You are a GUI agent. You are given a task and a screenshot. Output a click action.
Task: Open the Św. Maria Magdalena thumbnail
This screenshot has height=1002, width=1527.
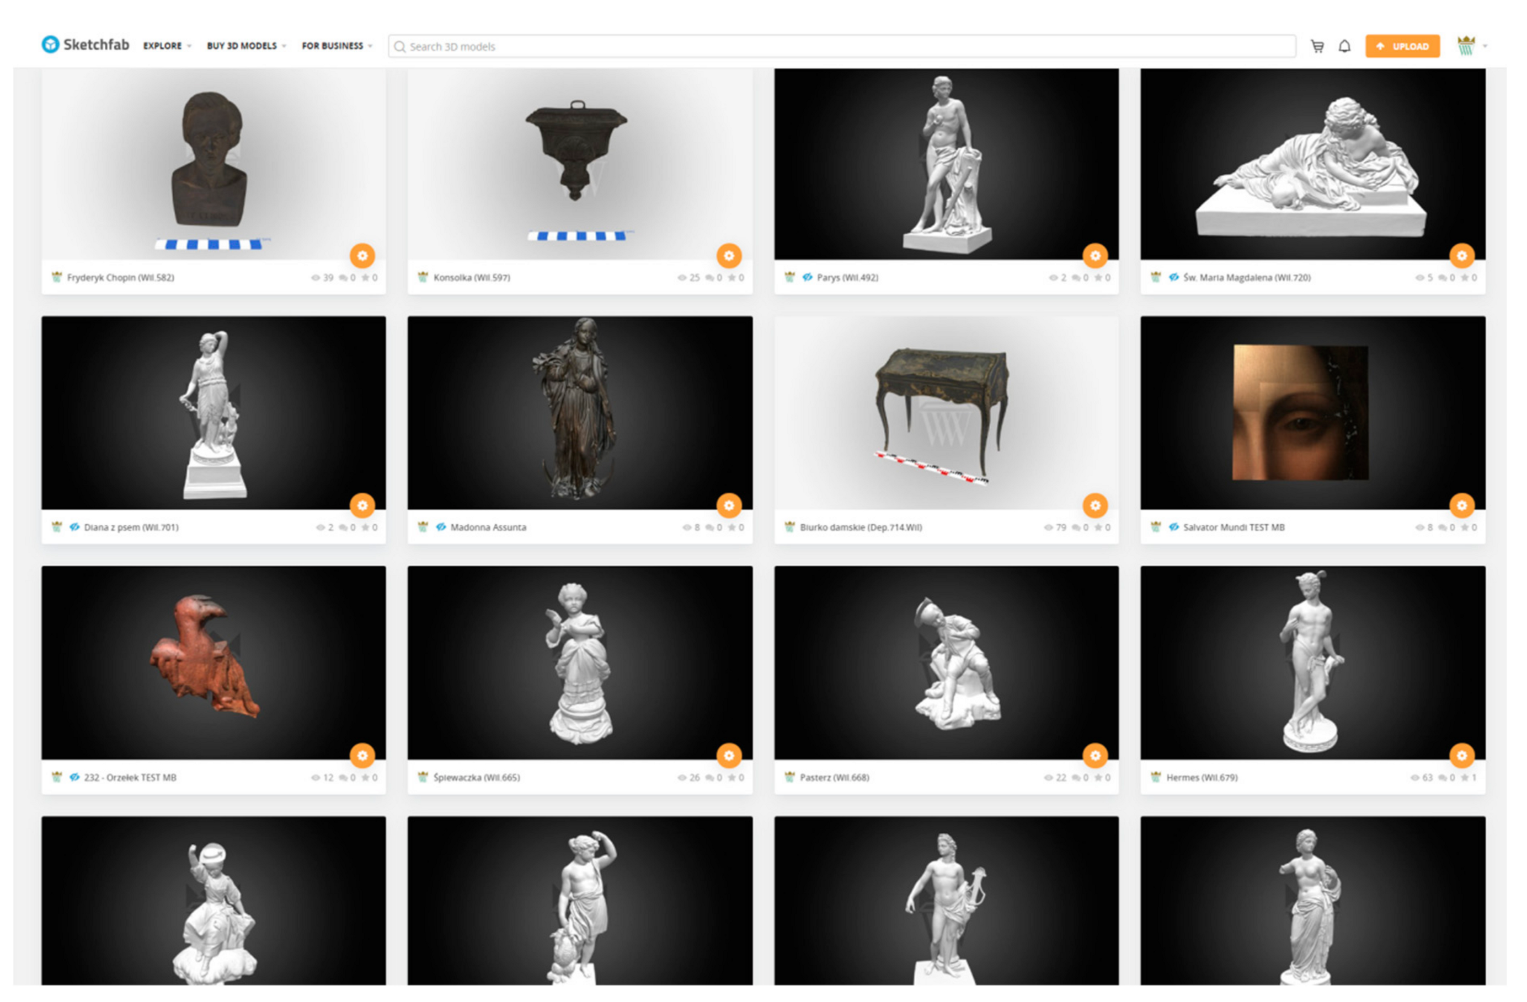click(1312, 164)
